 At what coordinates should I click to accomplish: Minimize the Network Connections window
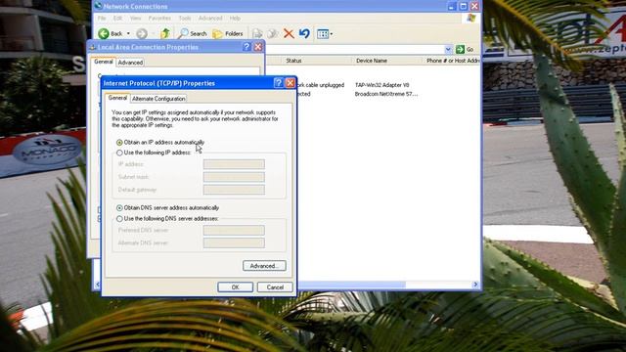(452, 7)
